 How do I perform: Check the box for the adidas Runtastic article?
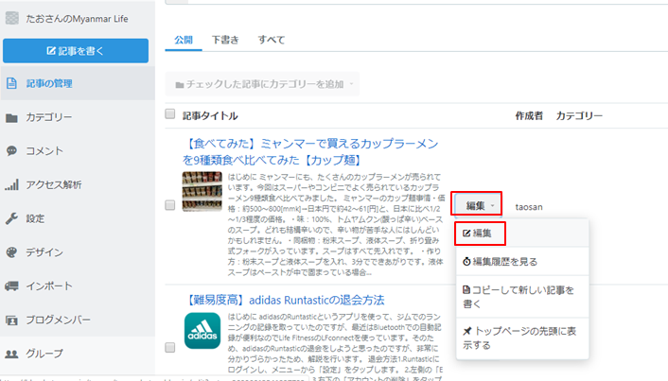pyautogui.click(x=170, y=348)
